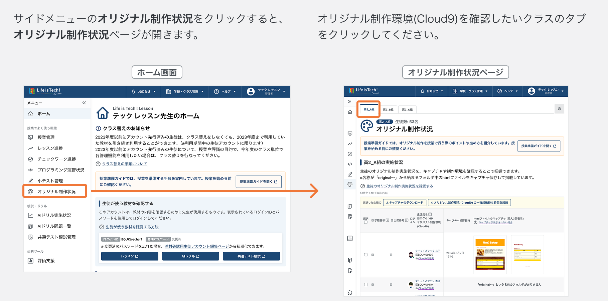
Task: Click trend-line lesson progress icon in collapsed sidebar
Action: coord(350,144)
